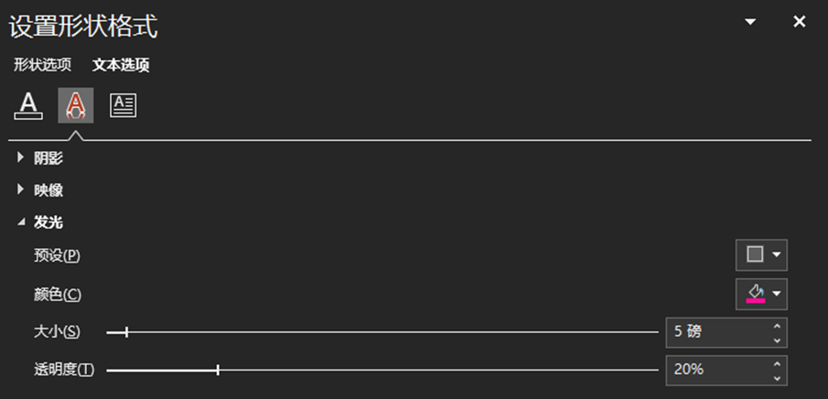The width and height of the screenshot is (828, 399).
Task: Open the pane options dropdown arrow
Action: [x=751, y=22]
